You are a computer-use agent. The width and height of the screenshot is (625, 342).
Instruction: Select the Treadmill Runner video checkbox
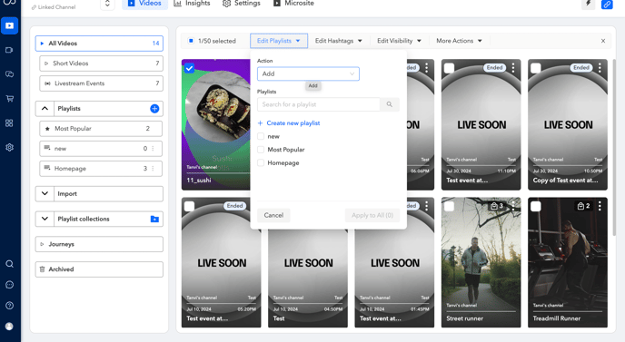536,206
